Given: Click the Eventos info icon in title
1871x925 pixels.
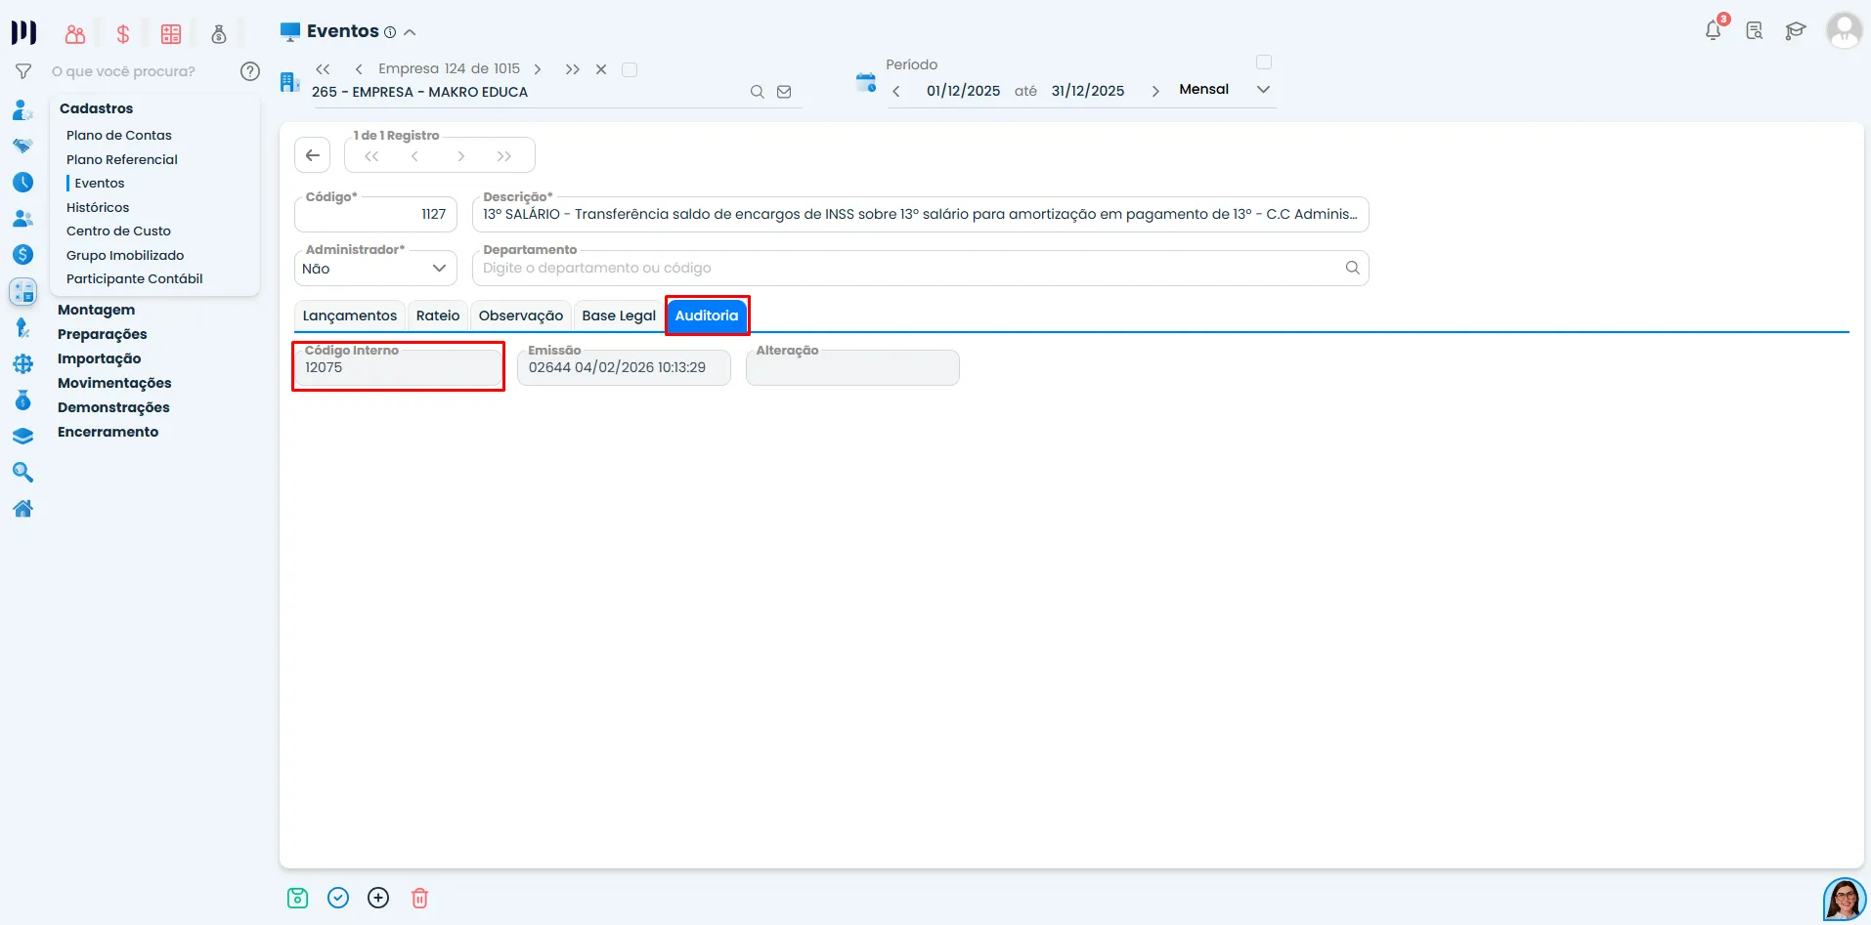Looking at the screenshot, I should [390, 32].
